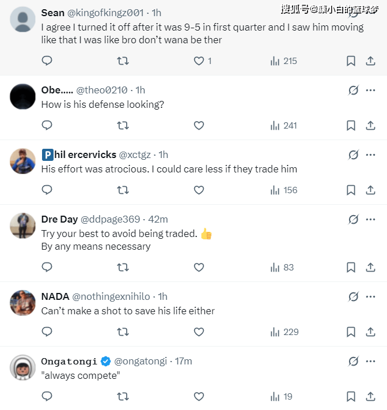Like Ongatongi's "always compete" tweet

199,396
